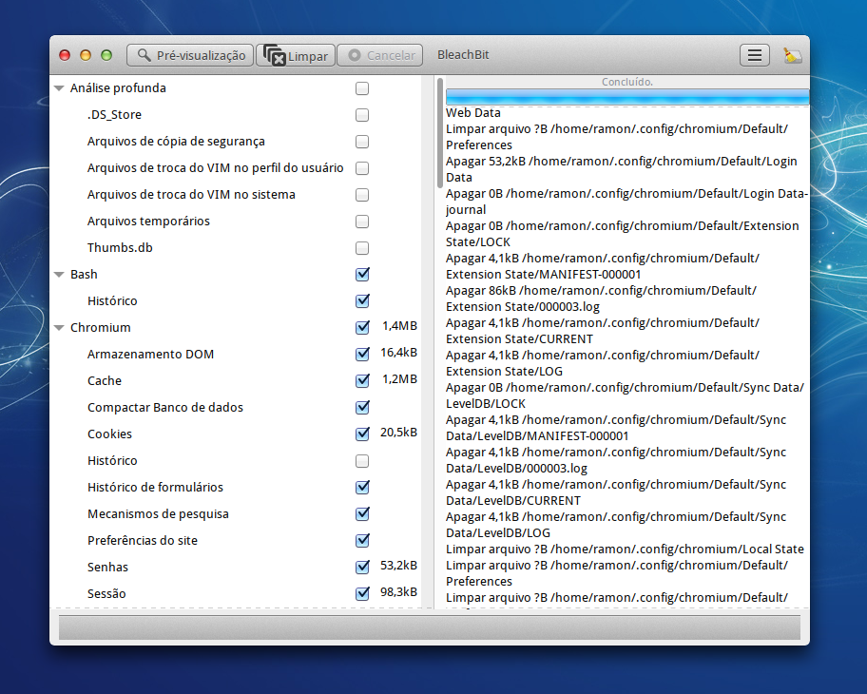Click the magnifier icon in Pré-visualização

144,55
